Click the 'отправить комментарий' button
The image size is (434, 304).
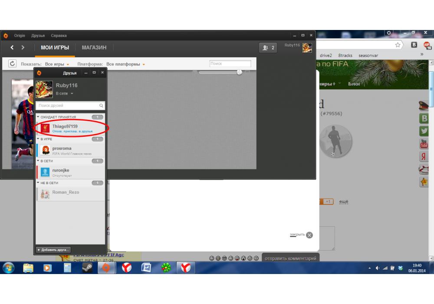coord(290,258)
